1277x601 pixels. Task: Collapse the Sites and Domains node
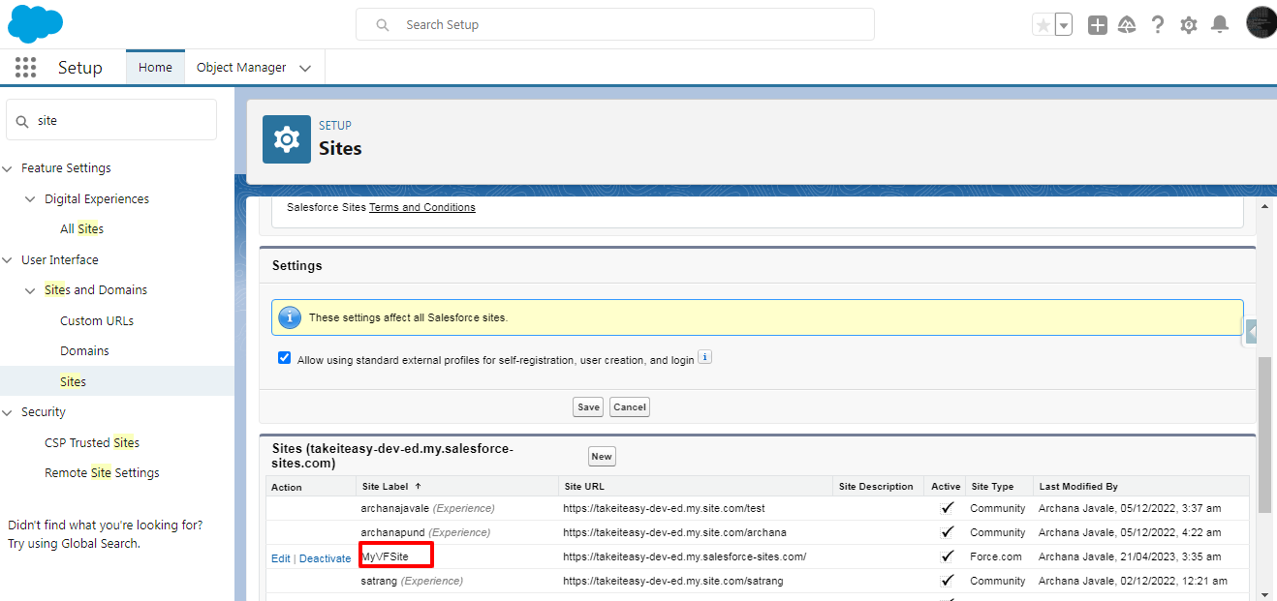(x=31, y=290)
